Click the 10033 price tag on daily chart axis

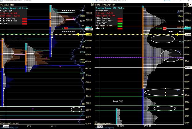89,29
